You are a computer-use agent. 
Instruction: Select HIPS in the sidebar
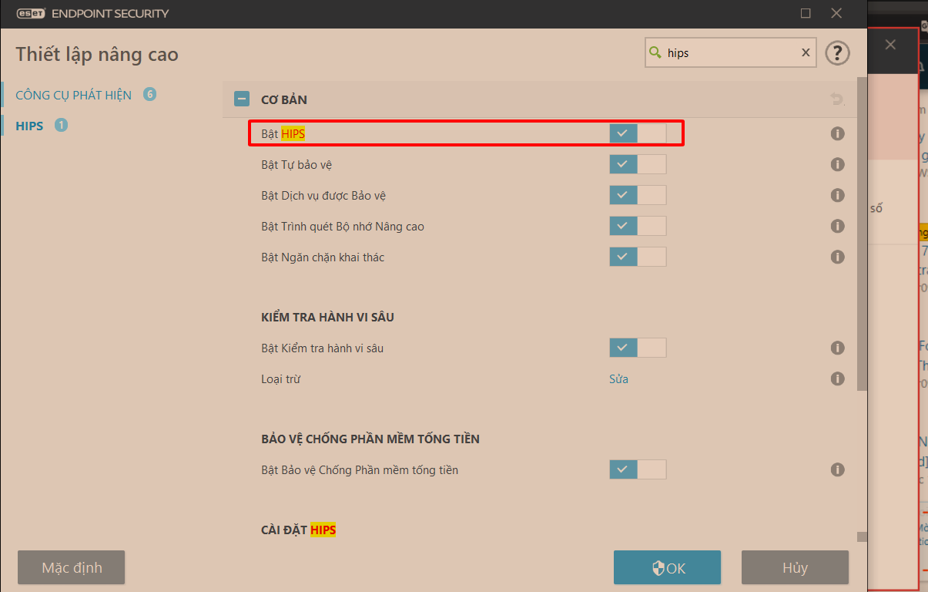(29, 125)
